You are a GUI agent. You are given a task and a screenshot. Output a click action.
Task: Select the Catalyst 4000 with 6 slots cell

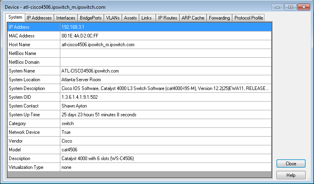(166, 159)
